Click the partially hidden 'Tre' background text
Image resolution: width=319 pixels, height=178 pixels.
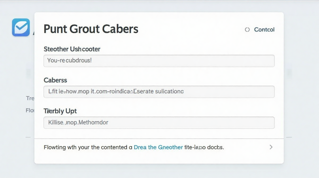(x=30, y=98)
